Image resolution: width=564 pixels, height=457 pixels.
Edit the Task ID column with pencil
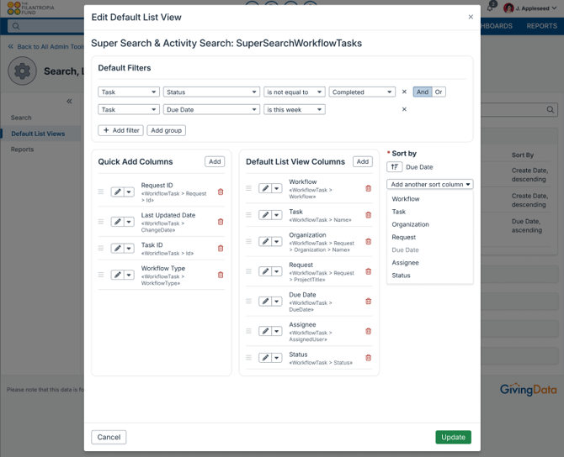118,249
